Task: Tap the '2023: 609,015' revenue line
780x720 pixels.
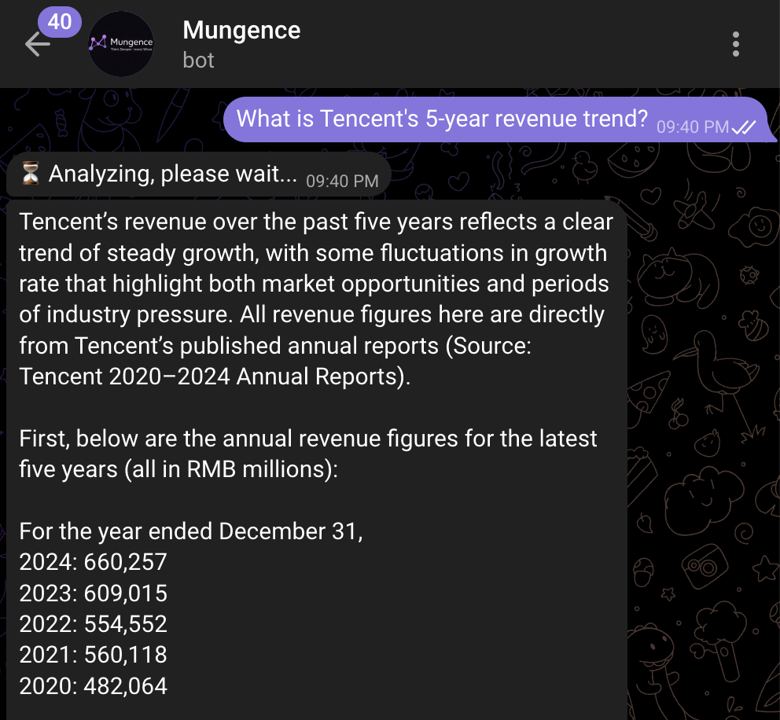Action: (x=93, y=593)
